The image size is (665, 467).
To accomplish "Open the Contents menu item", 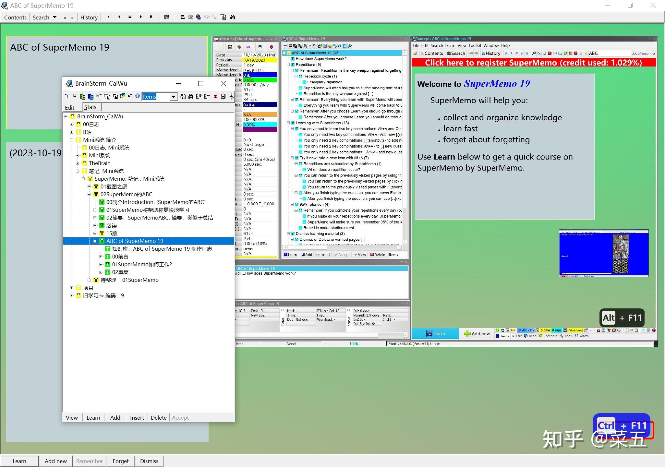I will tap(15, 18).
